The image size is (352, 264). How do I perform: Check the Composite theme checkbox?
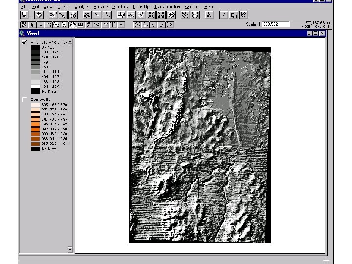tap(25, 99)
